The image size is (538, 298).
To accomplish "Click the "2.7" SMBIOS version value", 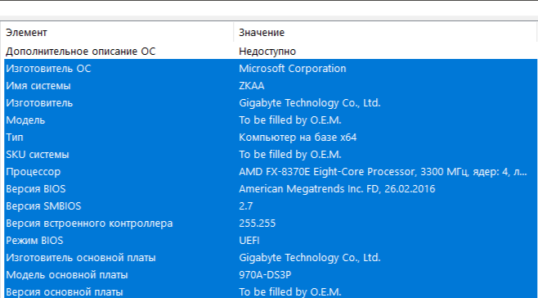I will [x=245, y=206].
